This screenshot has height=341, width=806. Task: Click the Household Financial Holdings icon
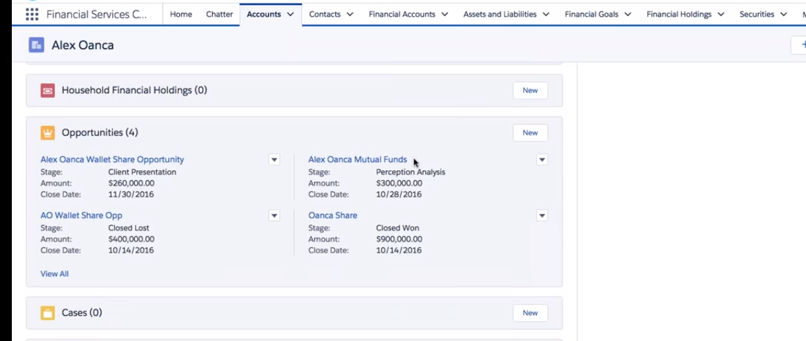(x=48, y=91)
